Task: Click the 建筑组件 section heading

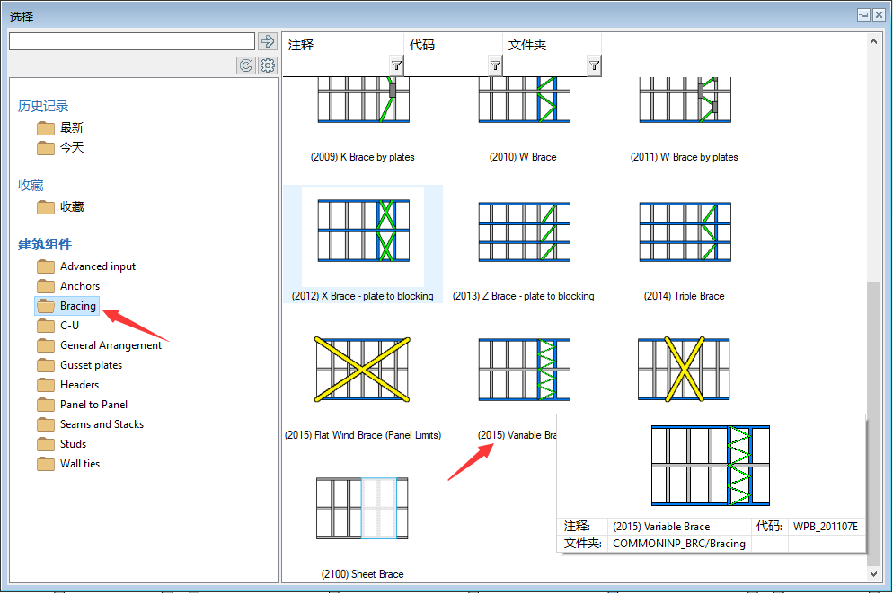Action: 44,245
